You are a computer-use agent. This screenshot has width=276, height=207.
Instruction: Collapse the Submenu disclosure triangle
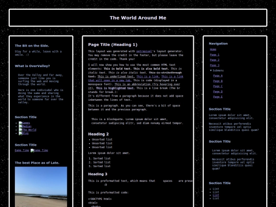click(x=211, y=71)
